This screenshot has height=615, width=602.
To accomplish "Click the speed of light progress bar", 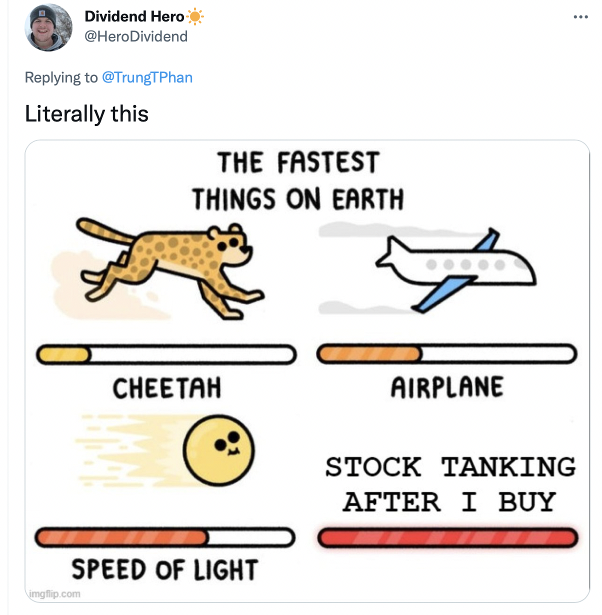I will click(165, 537).
